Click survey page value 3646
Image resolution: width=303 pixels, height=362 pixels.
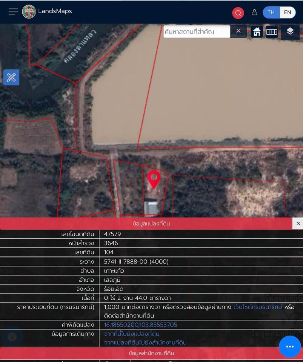click(x=111, y=243)
